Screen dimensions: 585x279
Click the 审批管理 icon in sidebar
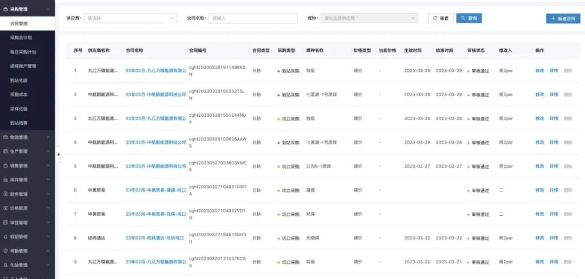(x=5, y=222)
